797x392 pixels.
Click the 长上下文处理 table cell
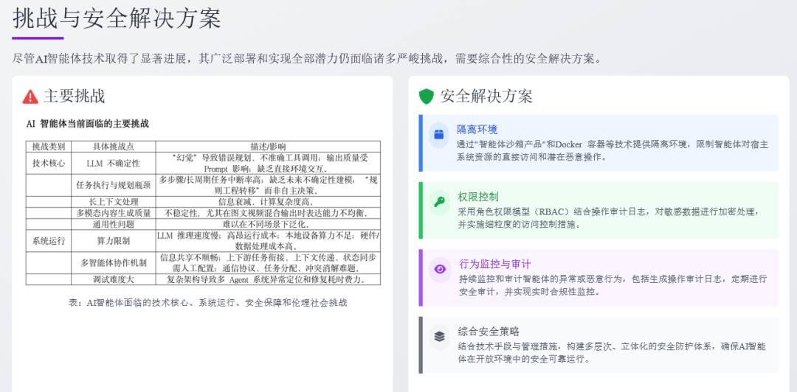pyautogui.click(x=114, y=202)
